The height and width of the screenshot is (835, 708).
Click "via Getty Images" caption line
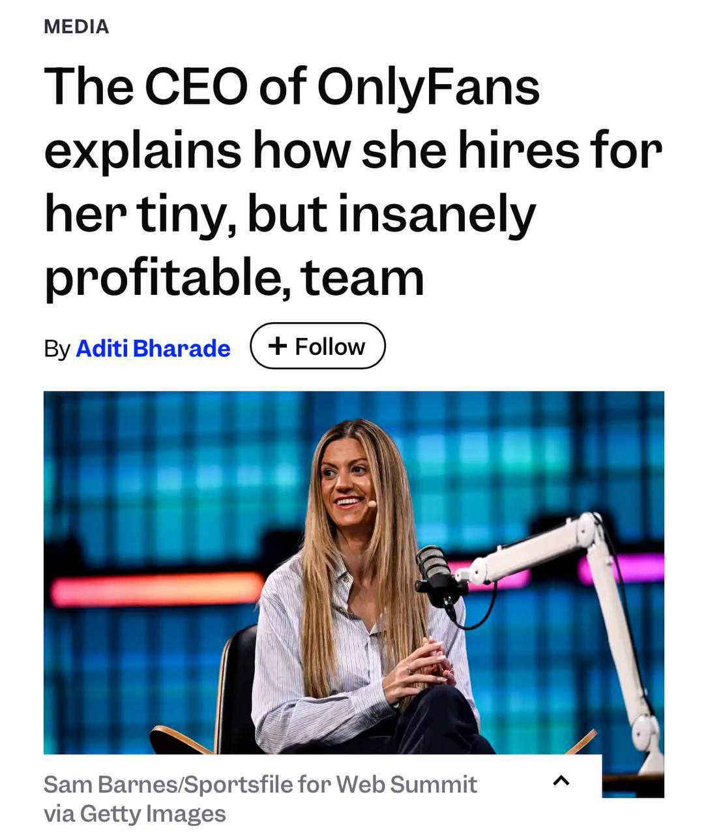[x=134, y=813]
